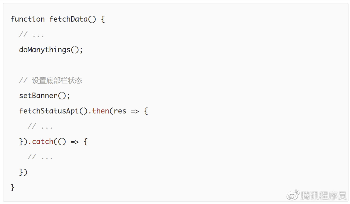The height and width of the screenshot is (204, 350).
Task: Click the arrow => in catch line
Action: click(x=74, y=142)
